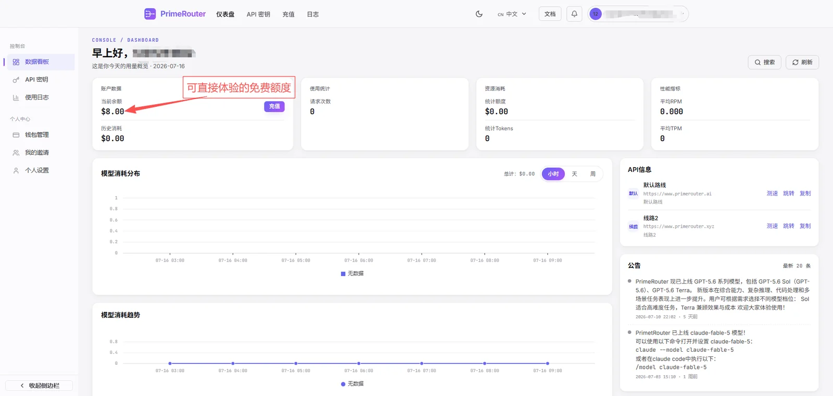833x396 pixels.
Task: Open the CN 中文 language dropdown
Action: pos(512,14)
